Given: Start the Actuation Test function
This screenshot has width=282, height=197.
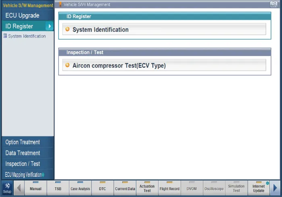Looking at the screenshot, I should pyautogui.click(x=147, y=188).
